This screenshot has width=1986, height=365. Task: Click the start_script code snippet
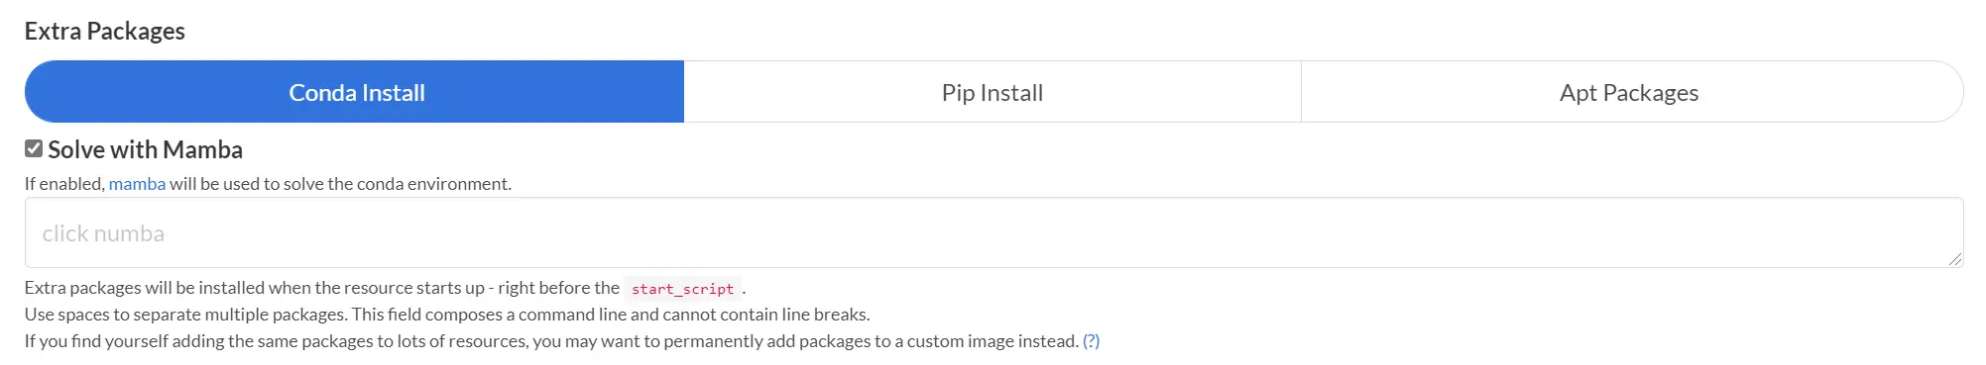682,289
